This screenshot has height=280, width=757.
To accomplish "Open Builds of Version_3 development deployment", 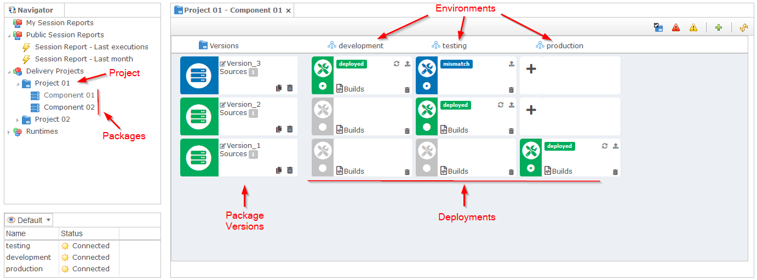I will coord(350,89).
